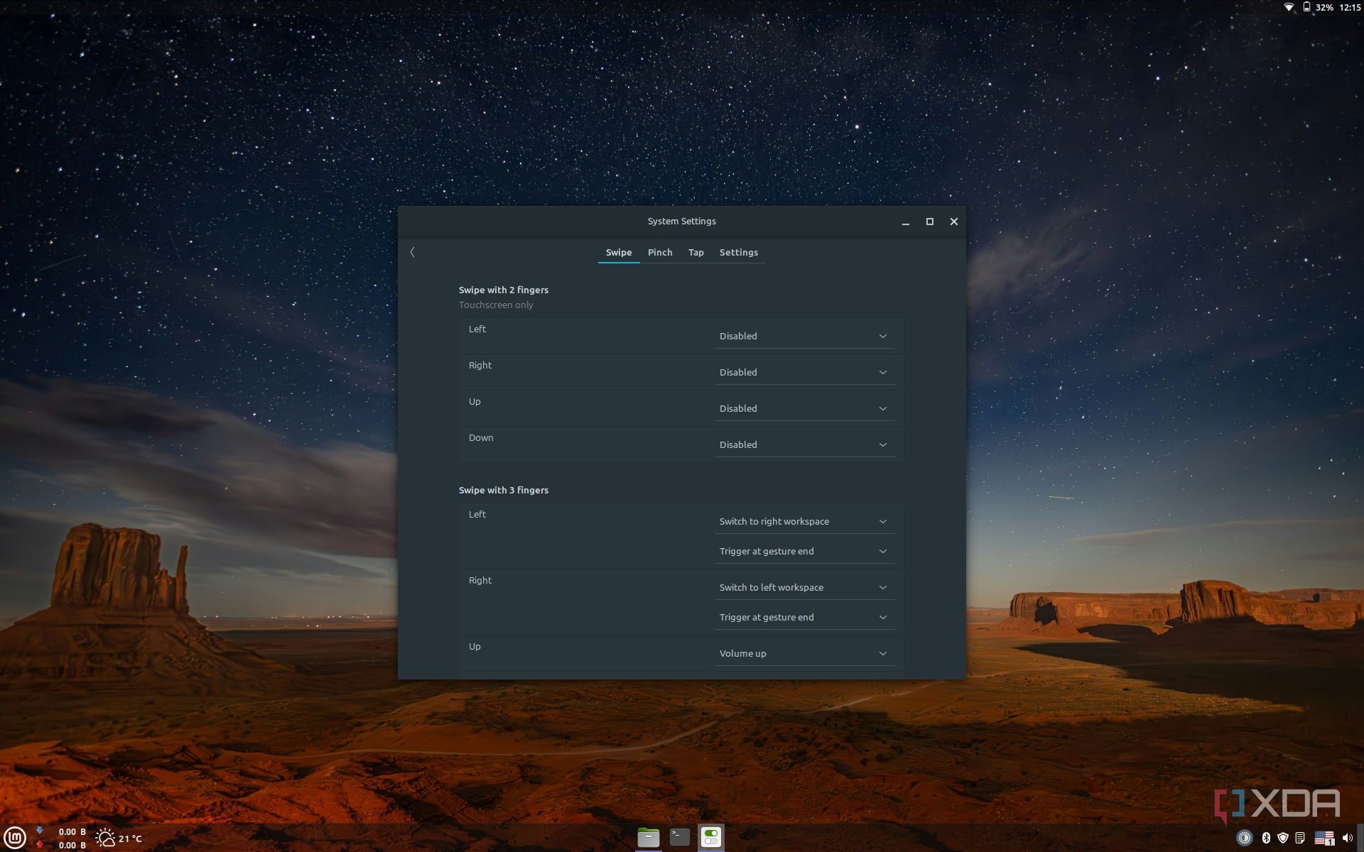Open the night light brightness applet
This screenshot has width=1364, height=852.
coord(1245,839)
